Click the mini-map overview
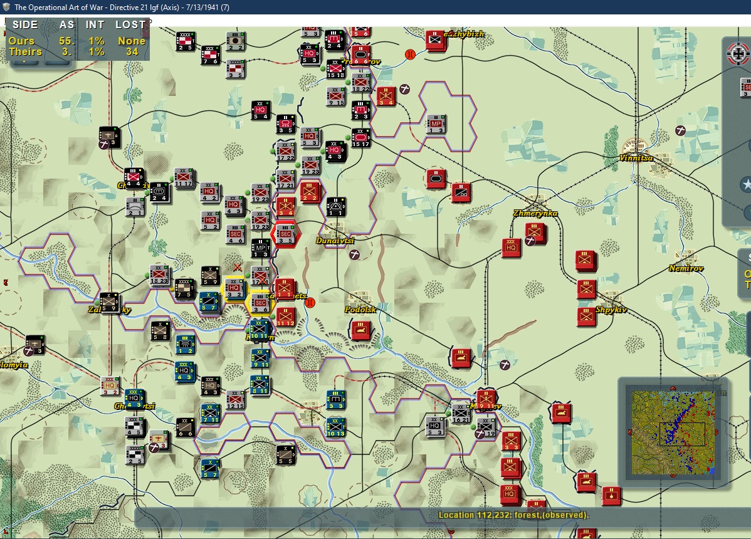This screenshot has width=751, height=539. pos(673,432)
